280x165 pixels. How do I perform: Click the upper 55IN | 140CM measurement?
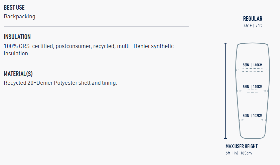point(253,65)
